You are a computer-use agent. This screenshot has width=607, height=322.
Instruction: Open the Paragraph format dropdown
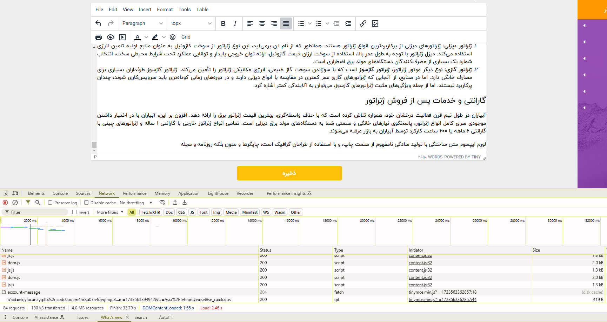(142, 23)
